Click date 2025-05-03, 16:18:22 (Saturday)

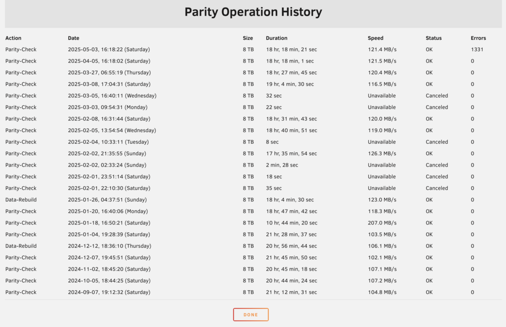109,49
